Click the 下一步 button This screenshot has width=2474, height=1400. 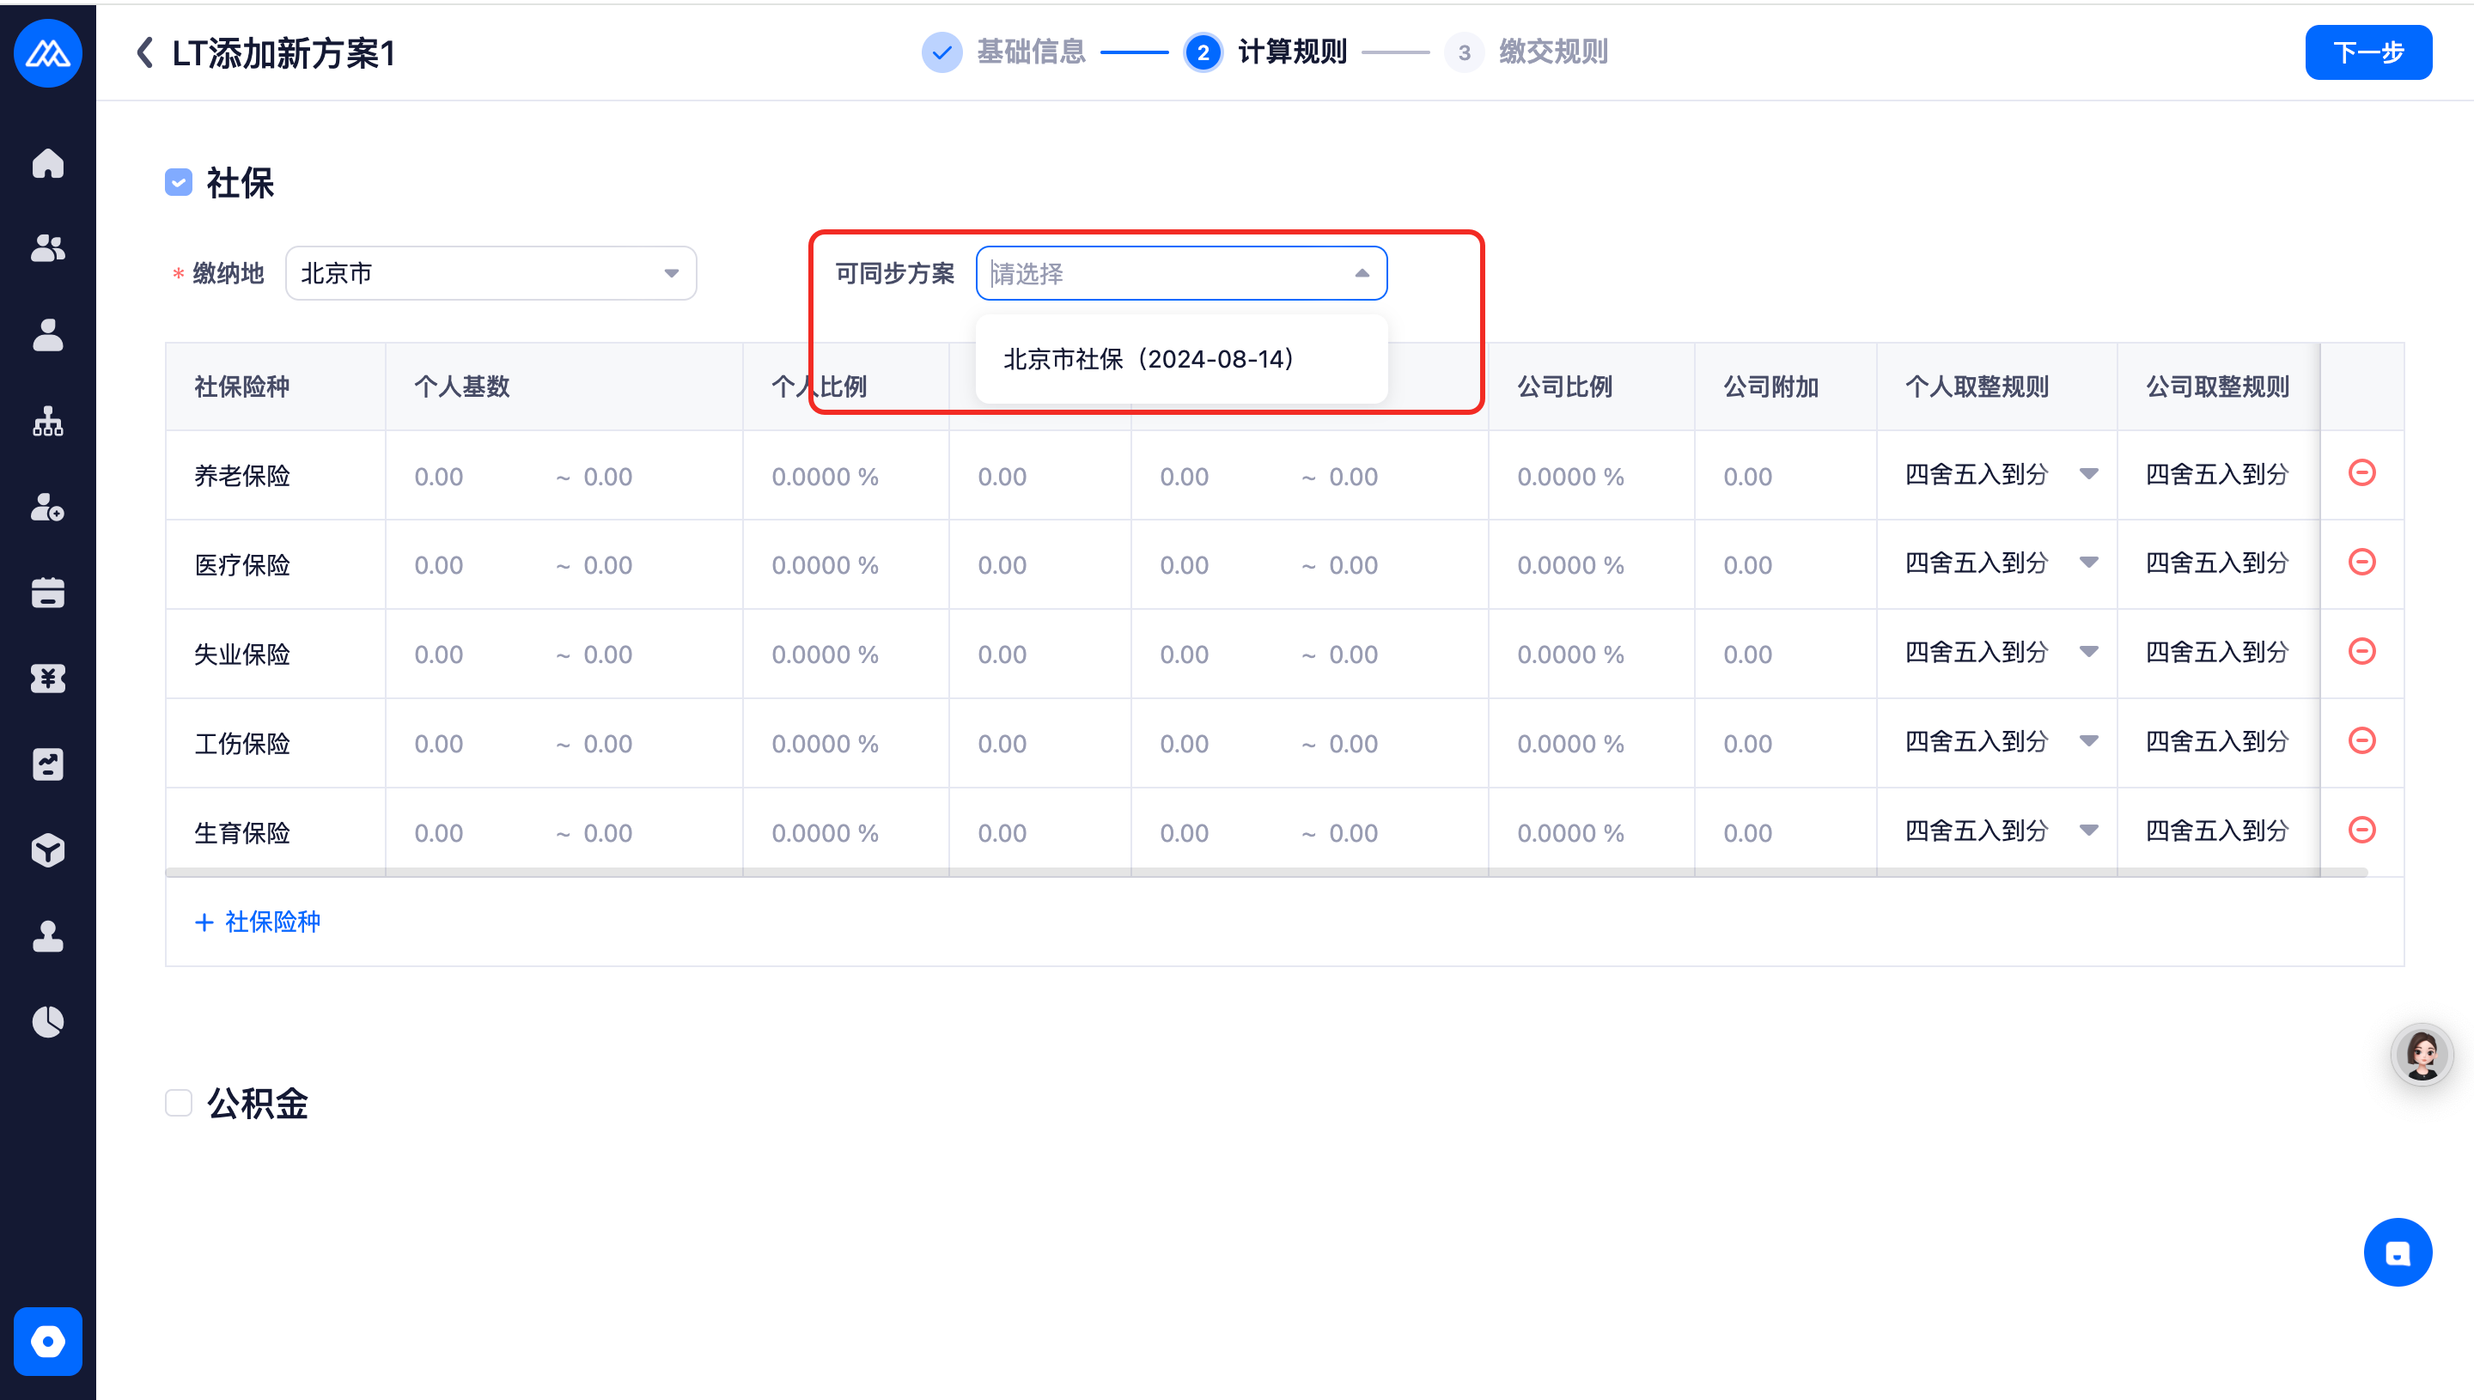click(2367, 53)
